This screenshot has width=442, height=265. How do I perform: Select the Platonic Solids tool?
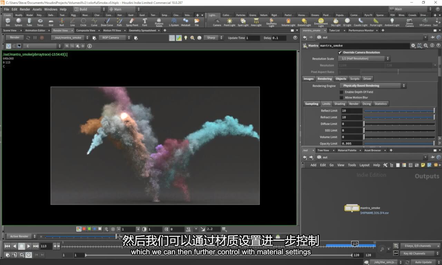pyautogui.click(x=159, y=23)
